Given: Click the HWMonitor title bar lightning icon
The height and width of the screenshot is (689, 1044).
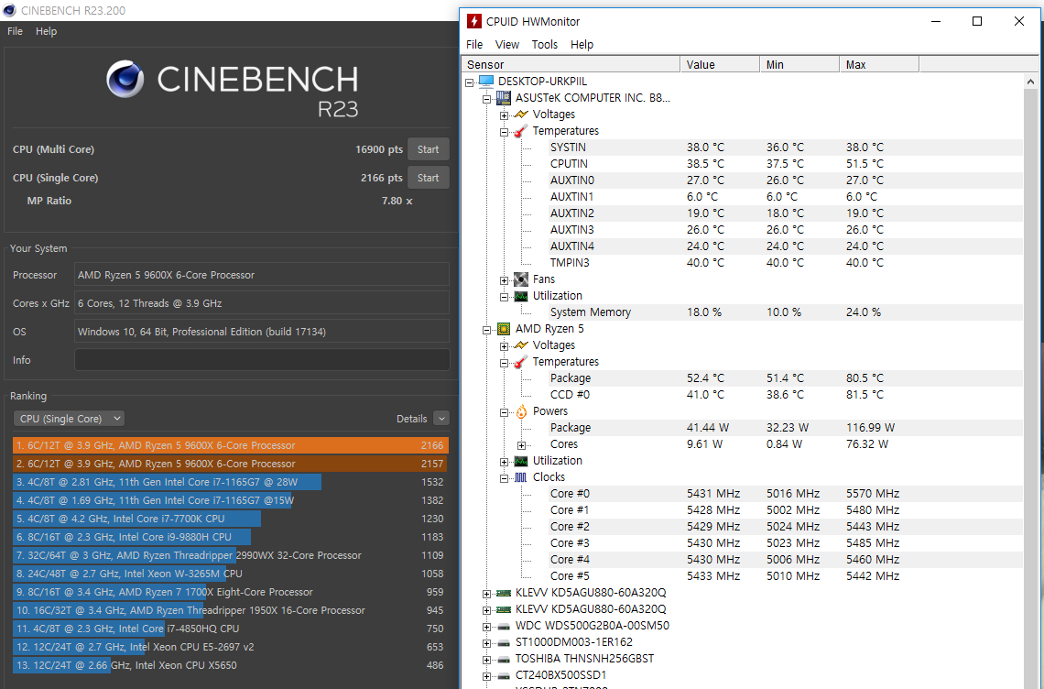Looking at the screenshot, I should [474, 21].
